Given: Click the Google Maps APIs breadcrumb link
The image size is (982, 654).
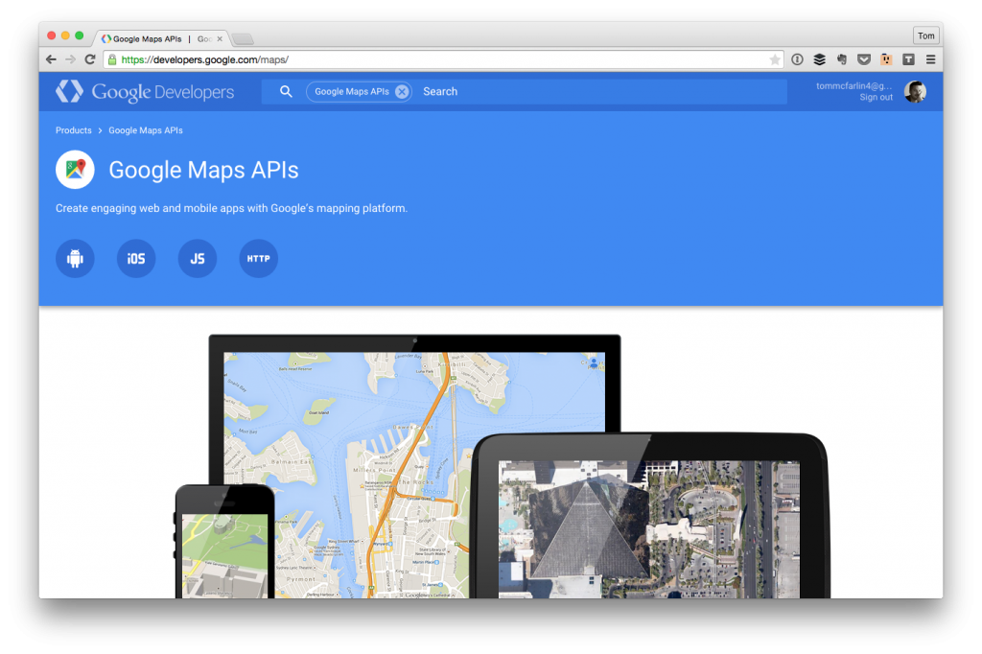Looking at the screenshot, I should [x=146, y=130].
